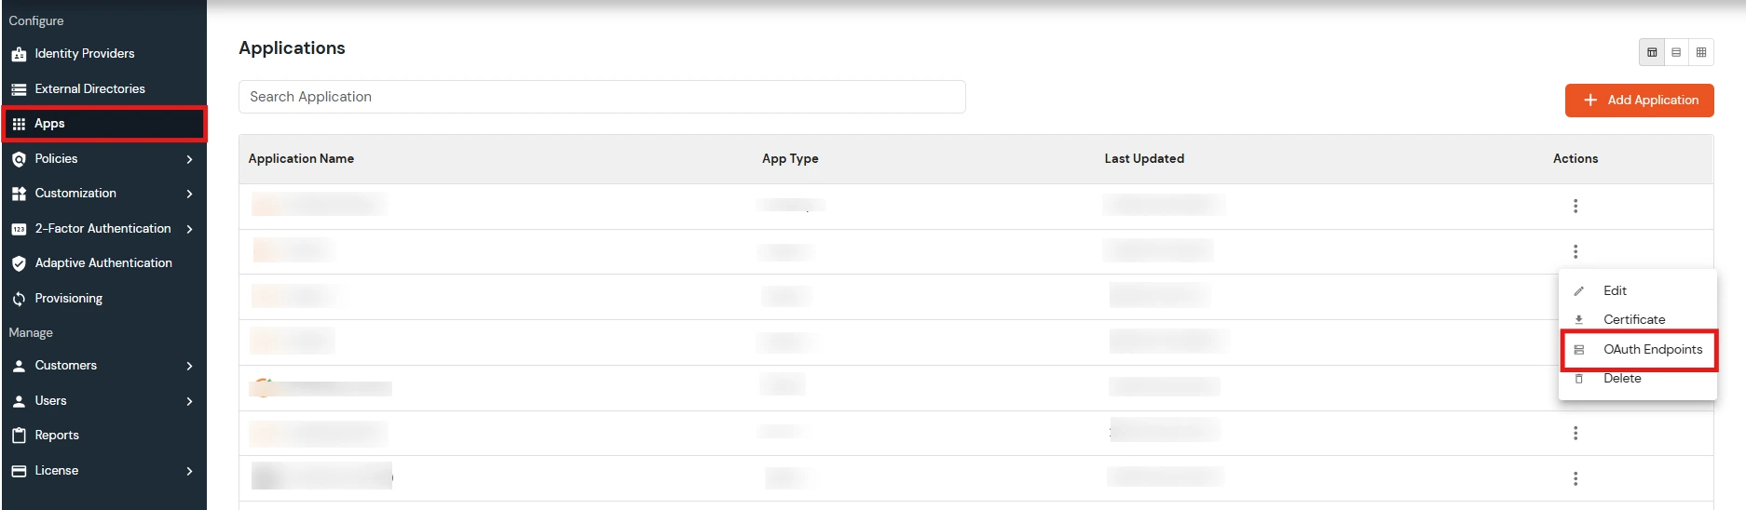Click the External Directories sidebar icon
Screen dimensions: 1746x510
(x=19, y=89)
